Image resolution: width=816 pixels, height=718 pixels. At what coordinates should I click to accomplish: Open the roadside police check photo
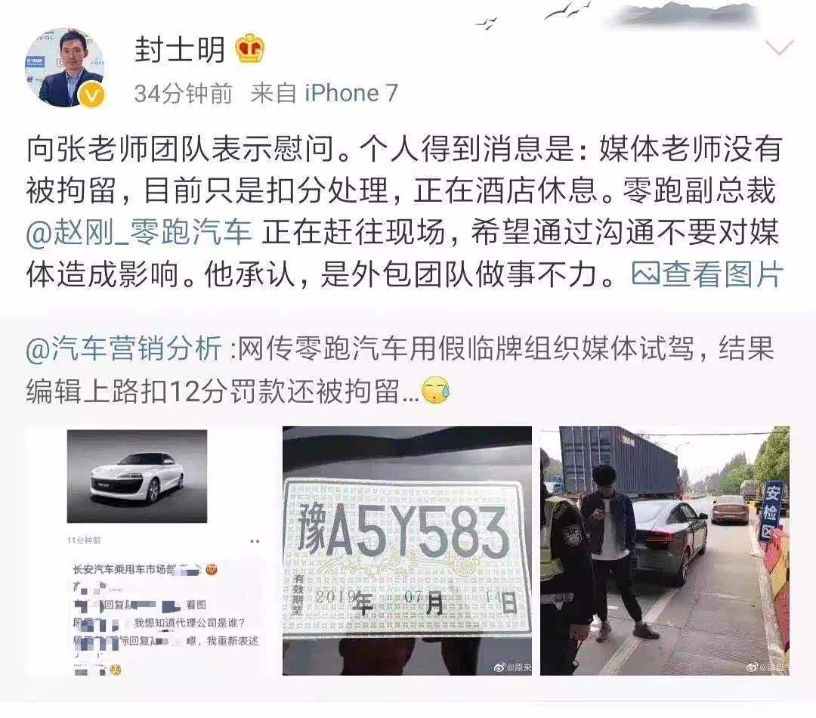click(665, 551)
